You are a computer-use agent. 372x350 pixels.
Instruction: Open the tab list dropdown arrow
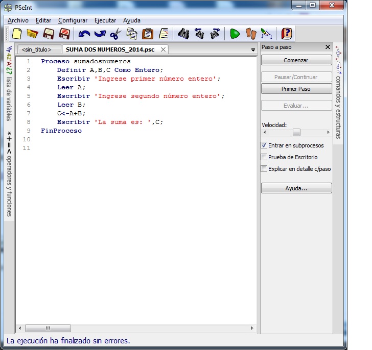point(253,50)
